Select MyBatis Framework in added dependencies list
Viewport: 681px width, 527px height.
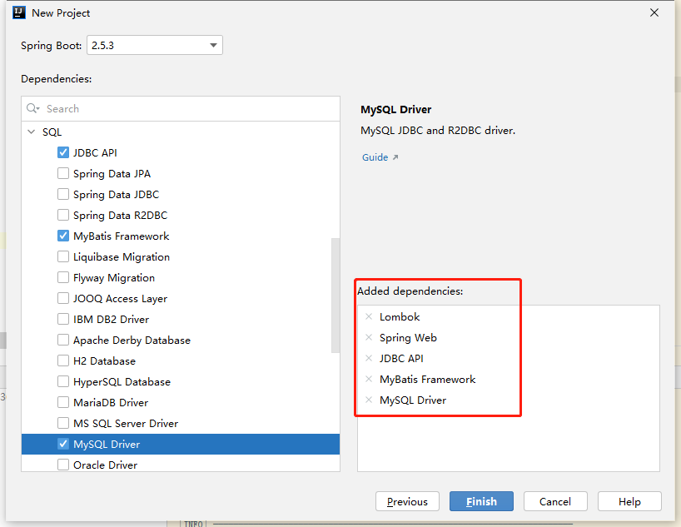click(427, 380)
